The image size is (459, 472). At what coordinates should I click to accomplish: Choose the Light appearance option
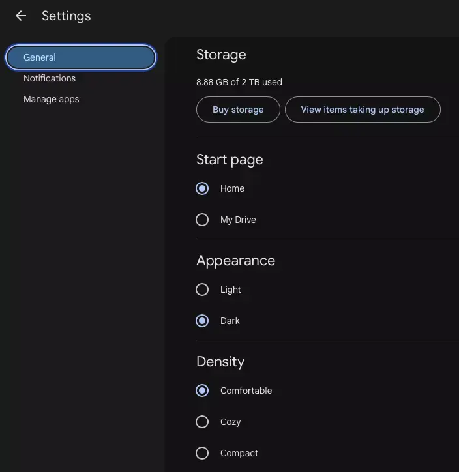coord(202,289)
